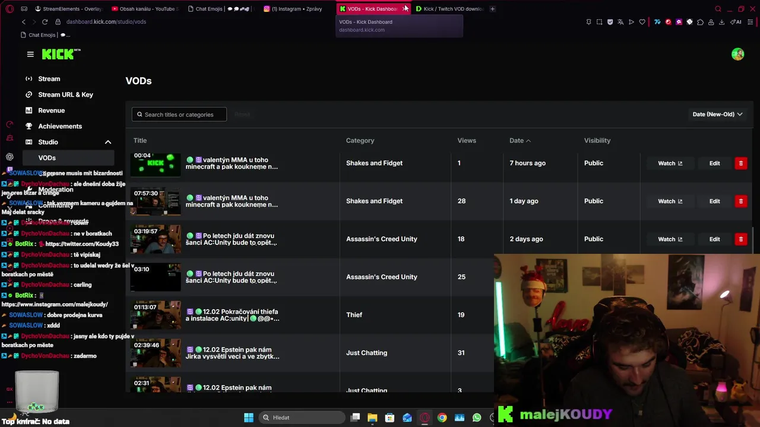Switch to Obsah kanálu YouTube tab
The width and height of the screenshot is (760, 427).
145,9
